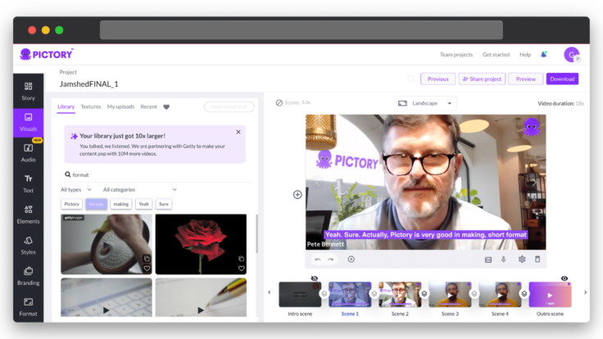Expand the Landscape aspect ratio dropdown
The width and height of the screenshot is (603, 339).
click(x=425, y=103)
